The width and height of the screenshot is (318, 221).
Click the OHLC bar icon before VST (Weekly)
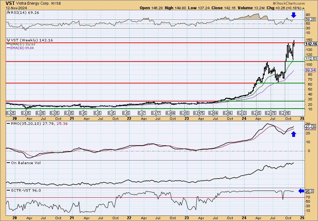tap(8, 40)
